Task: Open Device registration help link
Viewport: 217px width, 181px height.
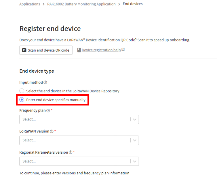Action: [101, 50]
